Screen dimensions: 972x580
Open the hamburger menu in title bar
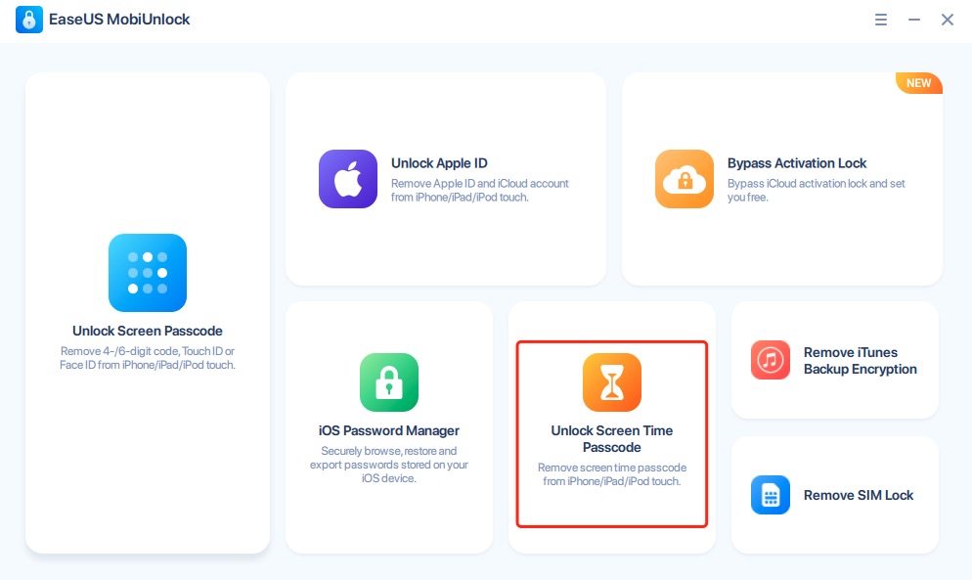click(x=881, y=20)
